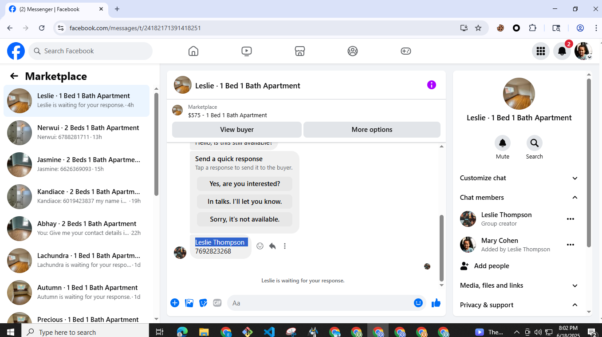Screen dimensions: 602x337
Task: Mute this conversation using the bell
Action: [x=503, y=143]
